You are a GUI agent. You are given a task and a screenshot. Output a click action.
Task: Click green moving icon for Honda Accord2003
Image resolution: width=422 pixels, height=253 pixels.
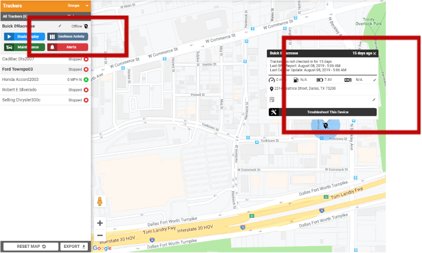[86, 79]
